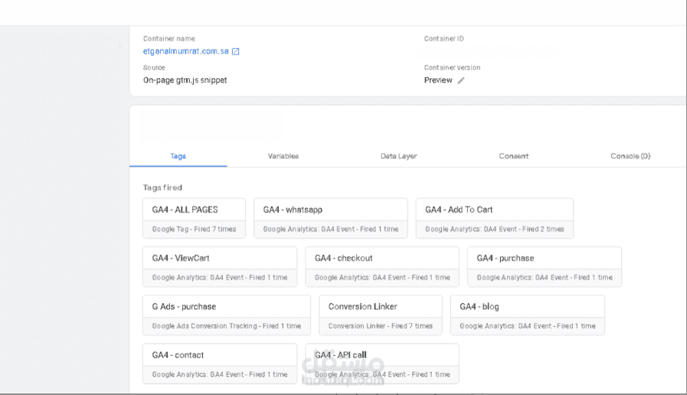The width and height of the screenshot is (687, 395).
Task: Open the GA4 - ALL PAGES tag card
Action: (x=194, y=218)
